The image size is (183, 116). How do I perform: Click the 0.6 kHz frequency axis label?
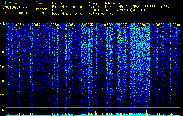coord(3,110)
